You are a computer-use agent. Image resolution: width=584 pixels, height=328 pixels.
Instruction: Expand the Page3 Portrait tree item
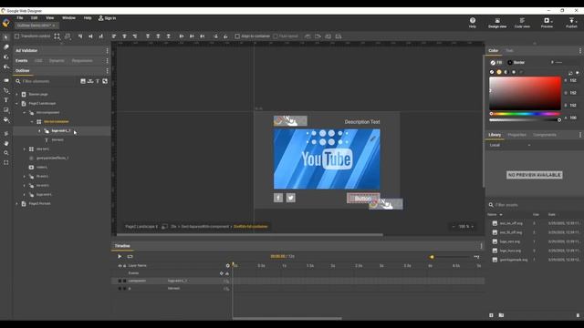pos(16,204)
